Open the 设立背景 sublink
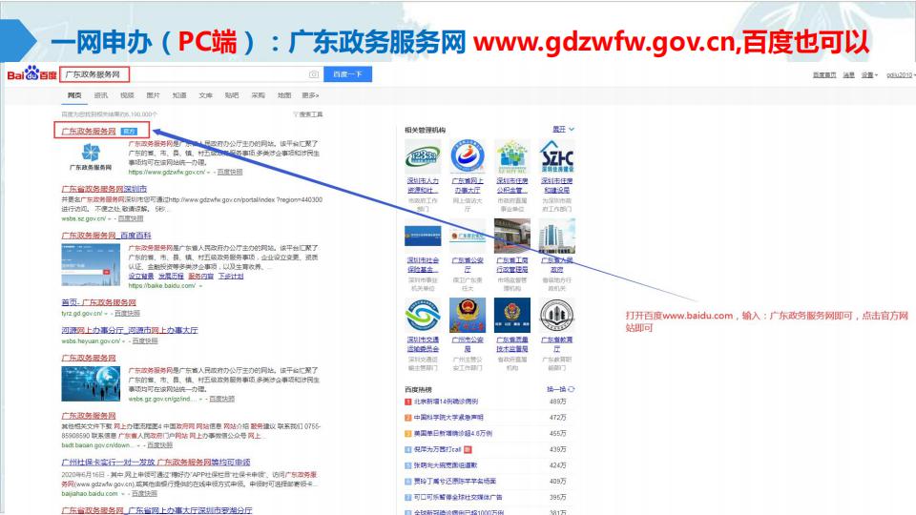The height and width of the screenshot is (515, 916). [141, 277]
